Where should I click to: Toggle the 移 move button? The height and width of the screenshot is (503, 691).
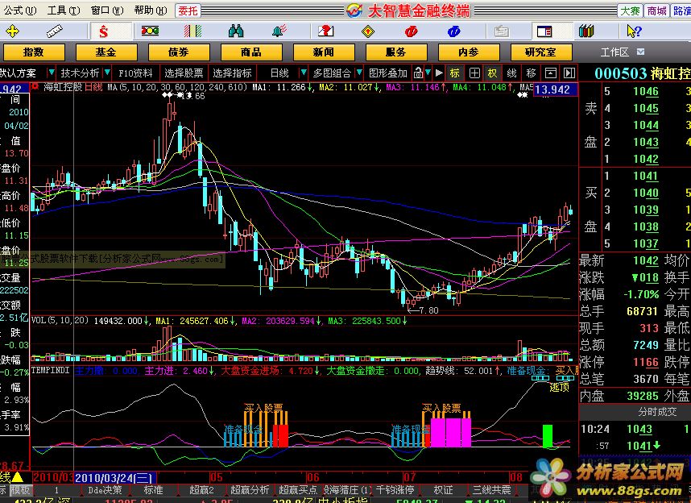[531, 73]
